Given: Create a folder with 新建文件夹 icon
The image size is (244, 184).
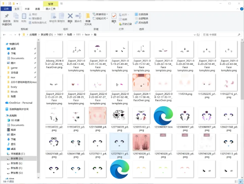Looking at the screenshot, I should tap(88, 16).
